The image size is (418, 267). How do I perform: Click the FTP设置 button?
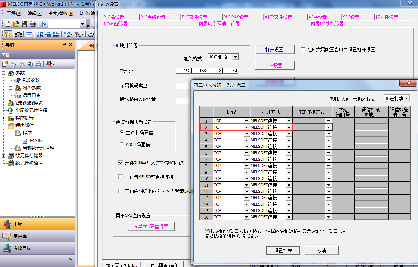coord(275,65)
